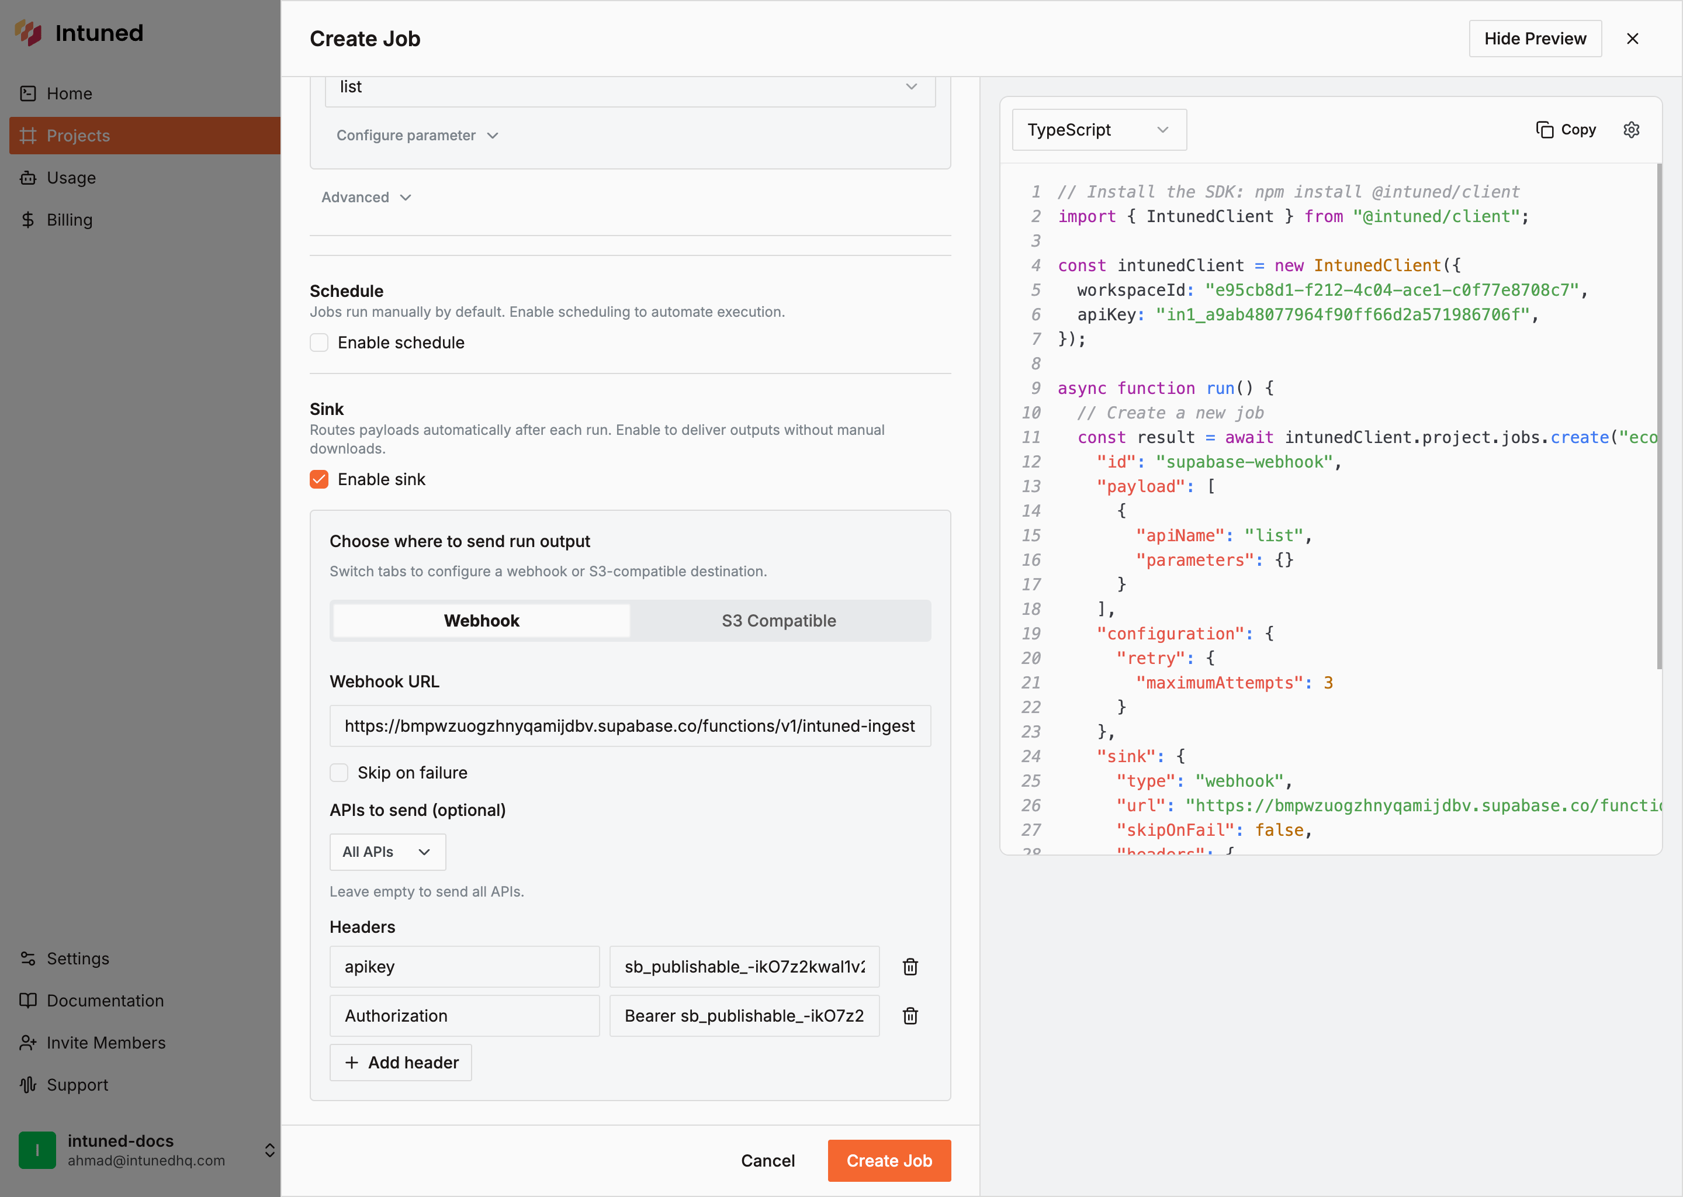Click "Leave empty to send all APIs." hint
This screenshot has height=1197, width=1683.
[427, 892]
